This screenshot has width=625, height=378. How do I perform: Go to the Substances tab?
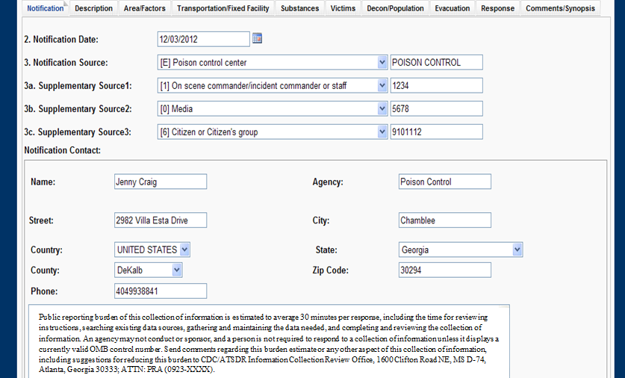300,8
